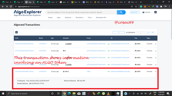Switch to the What browser tab
This screenshot has width=172, height=96.
(x=87, y=2)
